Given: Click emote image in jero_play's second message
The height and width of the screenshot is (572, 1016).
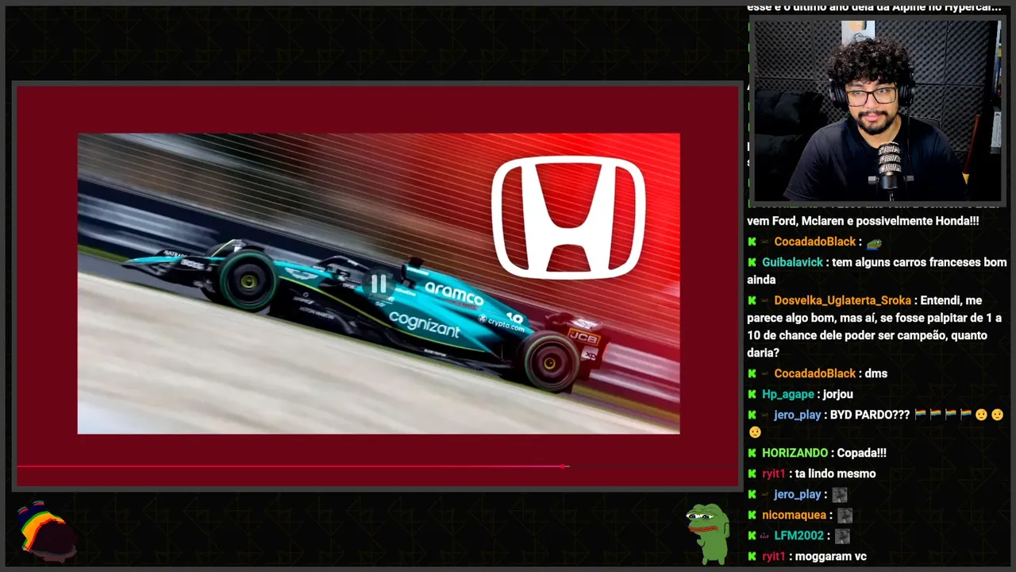Looking at the screenshot, I should (x=839, y=495).
